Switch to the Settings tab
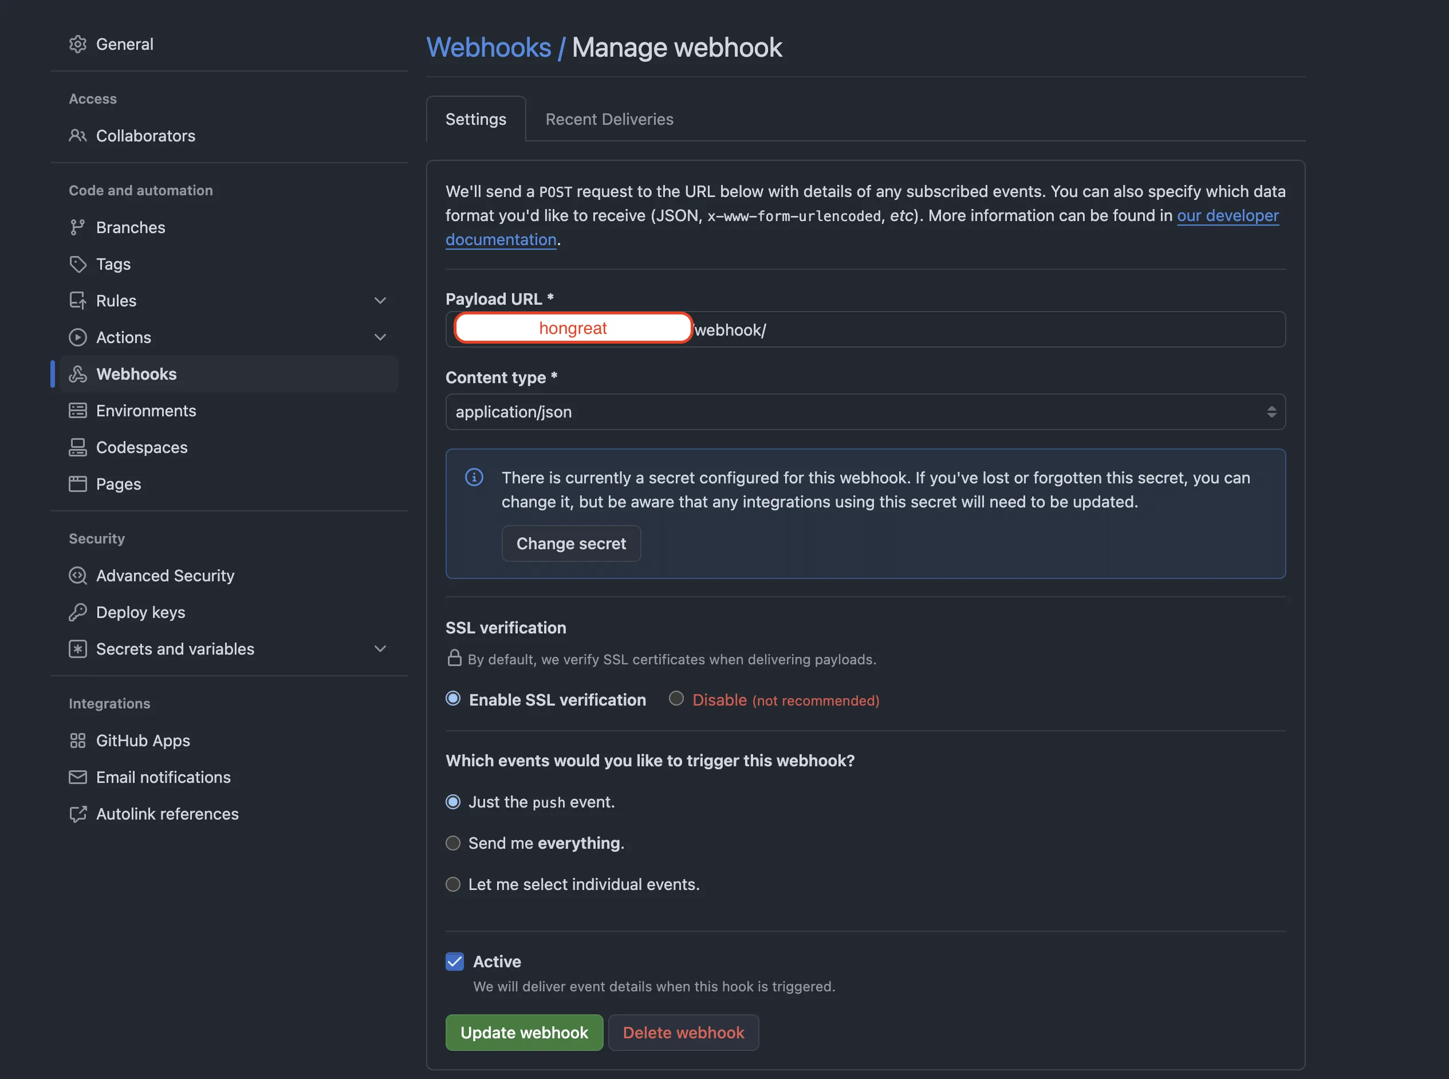The width and height of the screenshot is (1449, 1079). (x=475, y=119)
